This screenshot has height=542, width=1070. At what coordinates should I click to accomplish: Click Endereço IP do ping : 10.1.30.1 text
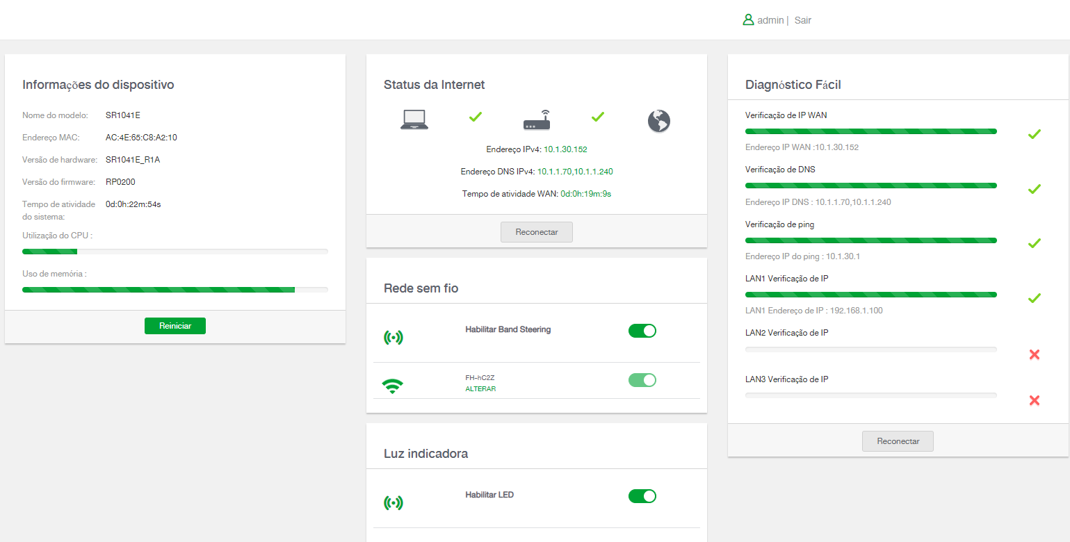[x=803, y=256]
